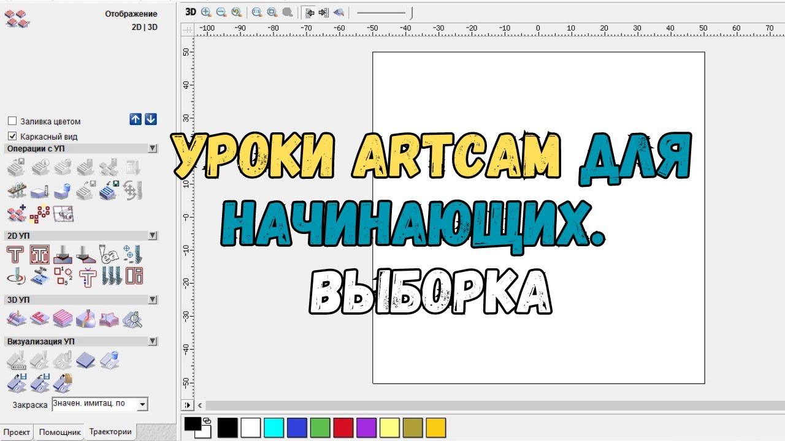Open the Помощник tab
785x441 pixels.
coord(59,432)
